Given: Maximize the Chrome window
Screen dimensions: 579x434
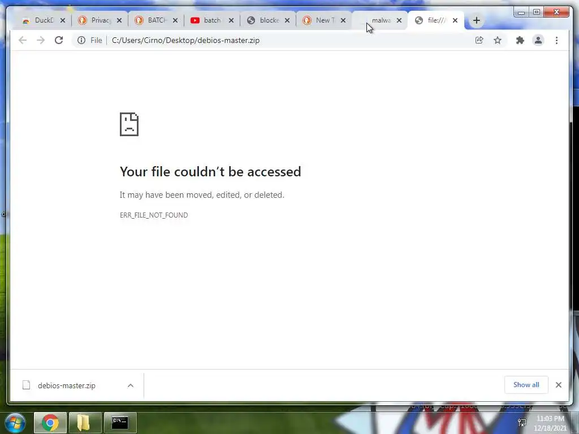Looking at the screenshot, I should [x=537, y=12].
